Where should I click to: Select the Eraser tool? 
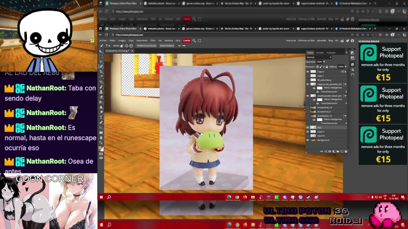[101, 97]
